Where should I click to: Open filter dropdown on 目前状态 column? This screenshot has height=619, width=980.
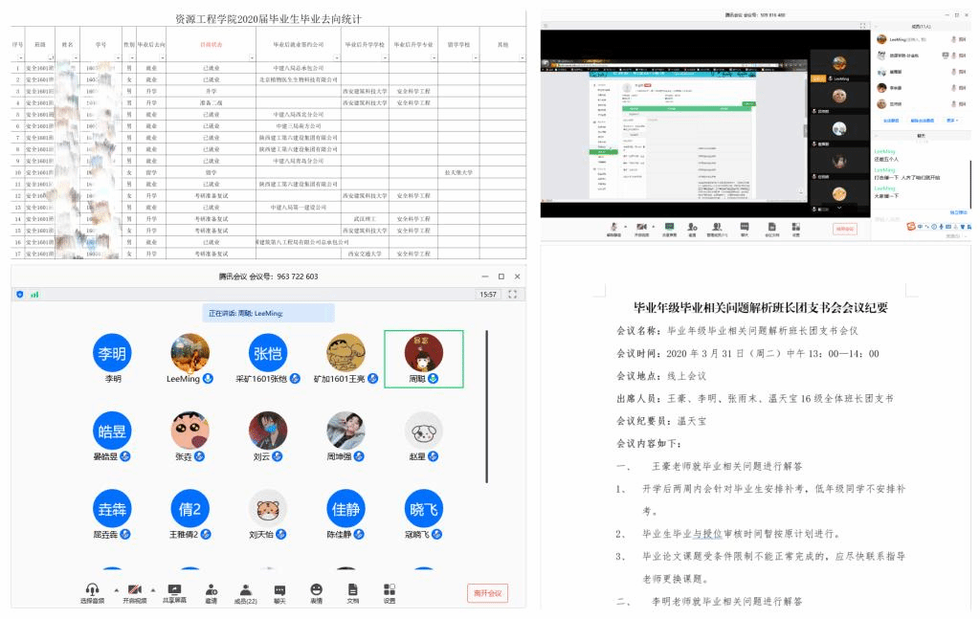[x=251, y=57]
